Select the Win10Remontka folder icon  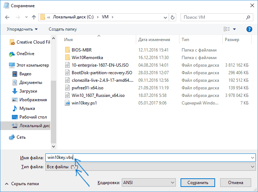click(x=67, y=57)
